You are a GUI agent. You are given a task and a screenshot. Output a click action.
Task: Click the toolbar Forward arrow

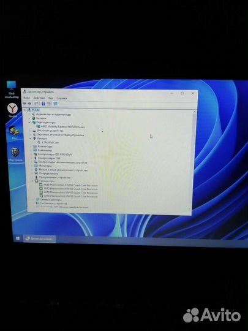pyautogui.click(x=29, y=104)
